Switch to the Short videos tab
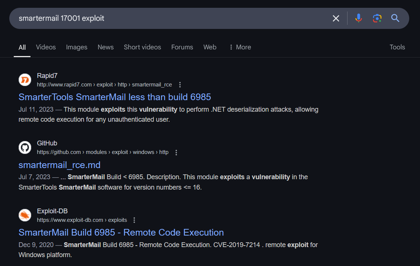 [142, 47]
